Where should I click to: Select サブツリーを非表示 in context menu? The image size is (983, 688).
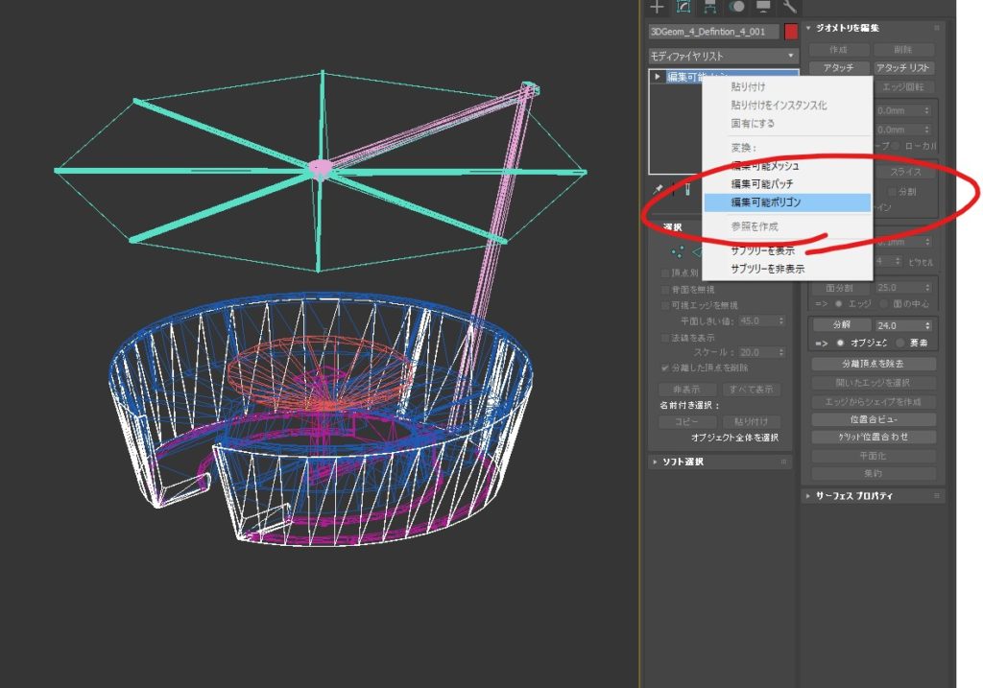tap(767, 269)
